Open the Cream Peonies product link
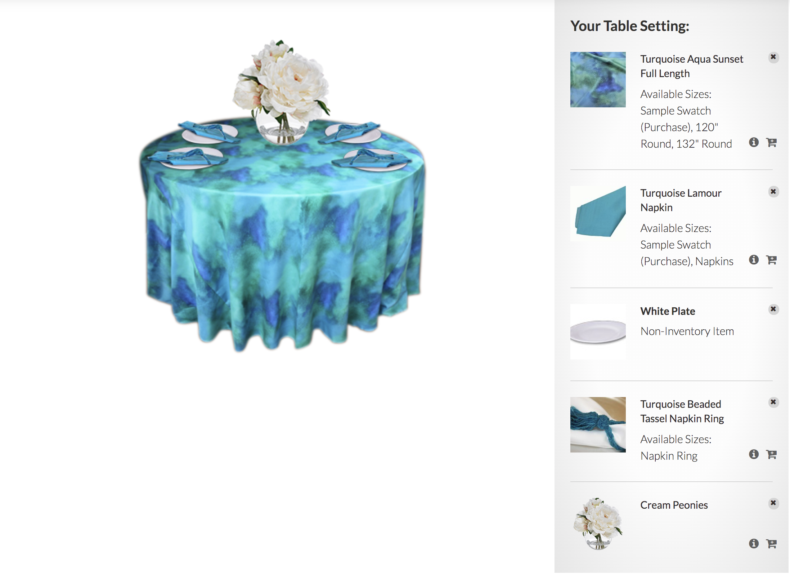 [674, 505]
